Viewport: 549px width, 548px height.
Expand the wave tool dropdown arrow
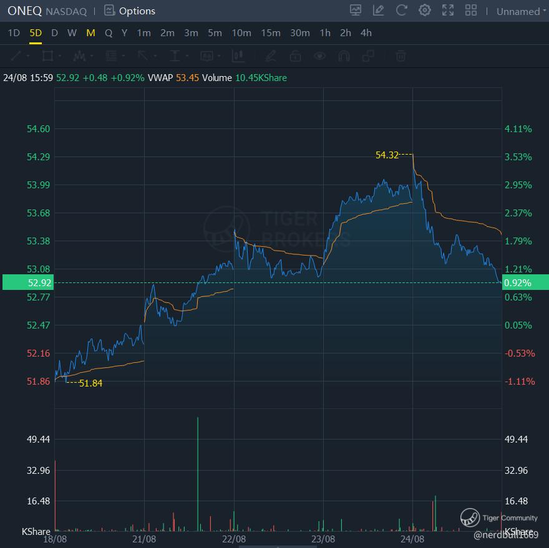coord(92,56)
